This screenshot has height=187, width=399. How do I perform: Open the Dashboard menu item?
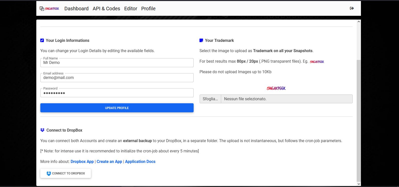(76, 9)
